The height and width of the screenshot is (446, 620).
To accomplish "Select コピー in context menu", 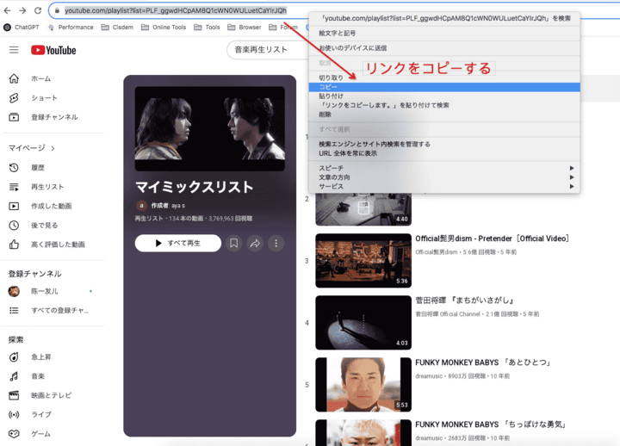I will click(444, 87).
